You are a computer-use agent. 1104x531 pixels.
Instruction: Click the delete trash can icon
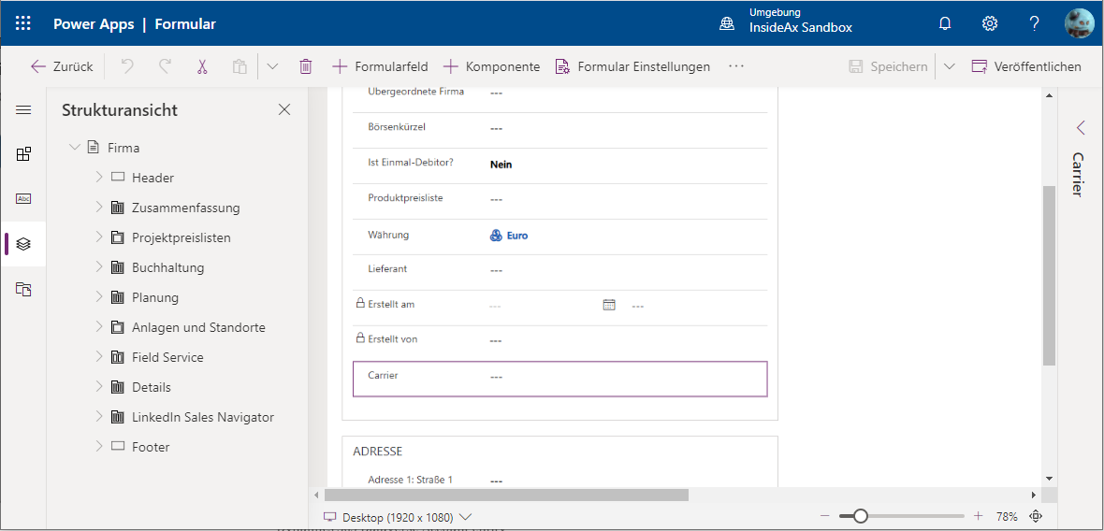[x=305, y=66]
